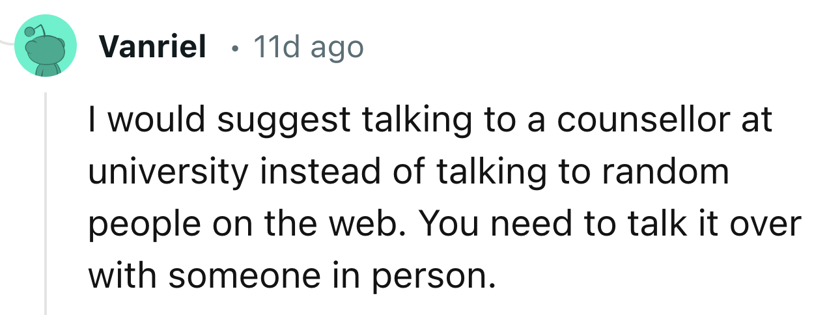Collapse the thread using the vertical line
Image resolution: width=827 pixels, height=315 pixels.
(46, 202)
